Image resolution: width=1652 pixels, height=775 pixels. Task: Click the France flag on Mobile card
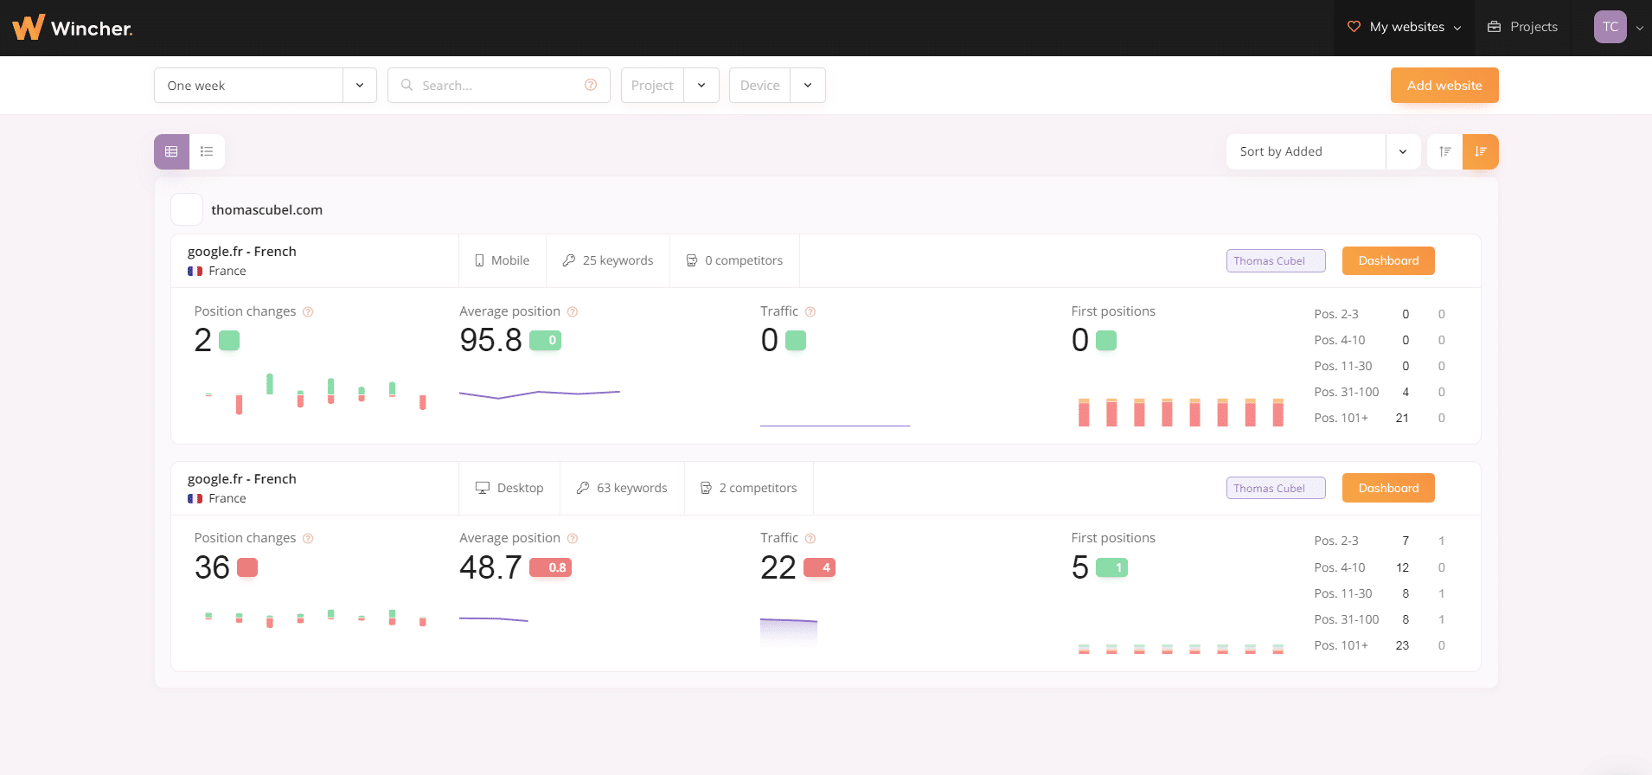click(195, 271)
